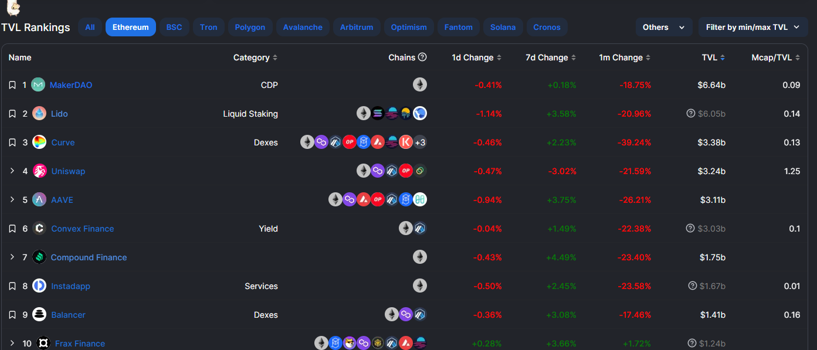
Task: Click the Lido TVL question mark icon
Action: tap(691, 113)
